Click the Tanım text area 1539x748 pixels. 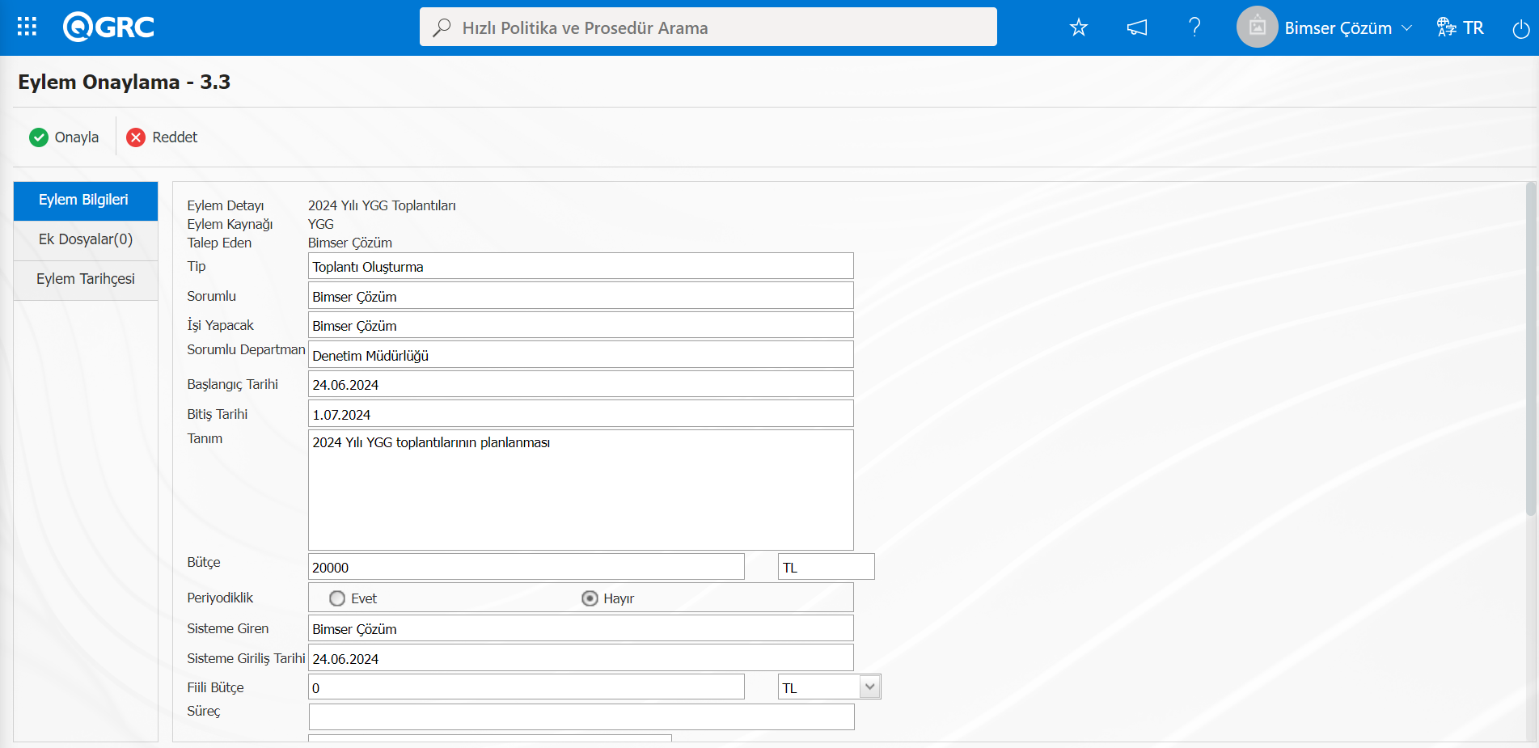(x=581, y=490)
